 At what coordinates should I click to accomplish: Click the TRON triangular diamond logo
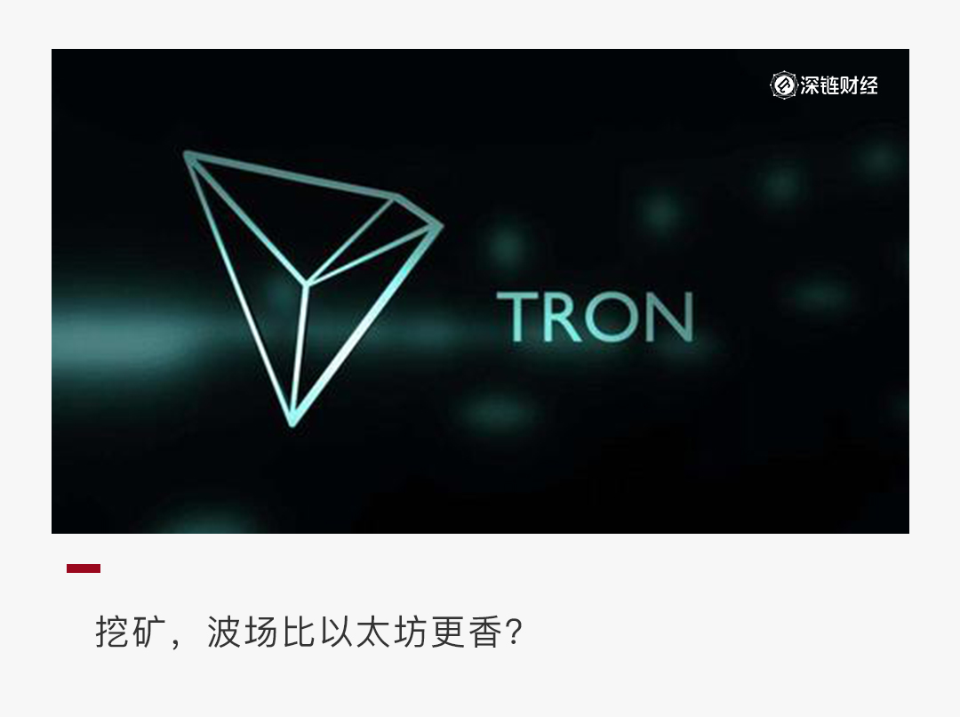pos(313,288)
